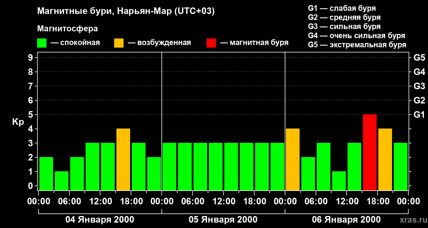428x228 pixels.
Task: Click the 18:00 time label under 05 Января
Action: click(x=254, y=201)
